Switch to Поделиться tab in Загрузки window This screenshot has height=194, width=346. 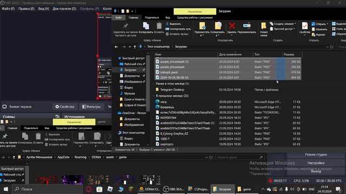point(152,18)
